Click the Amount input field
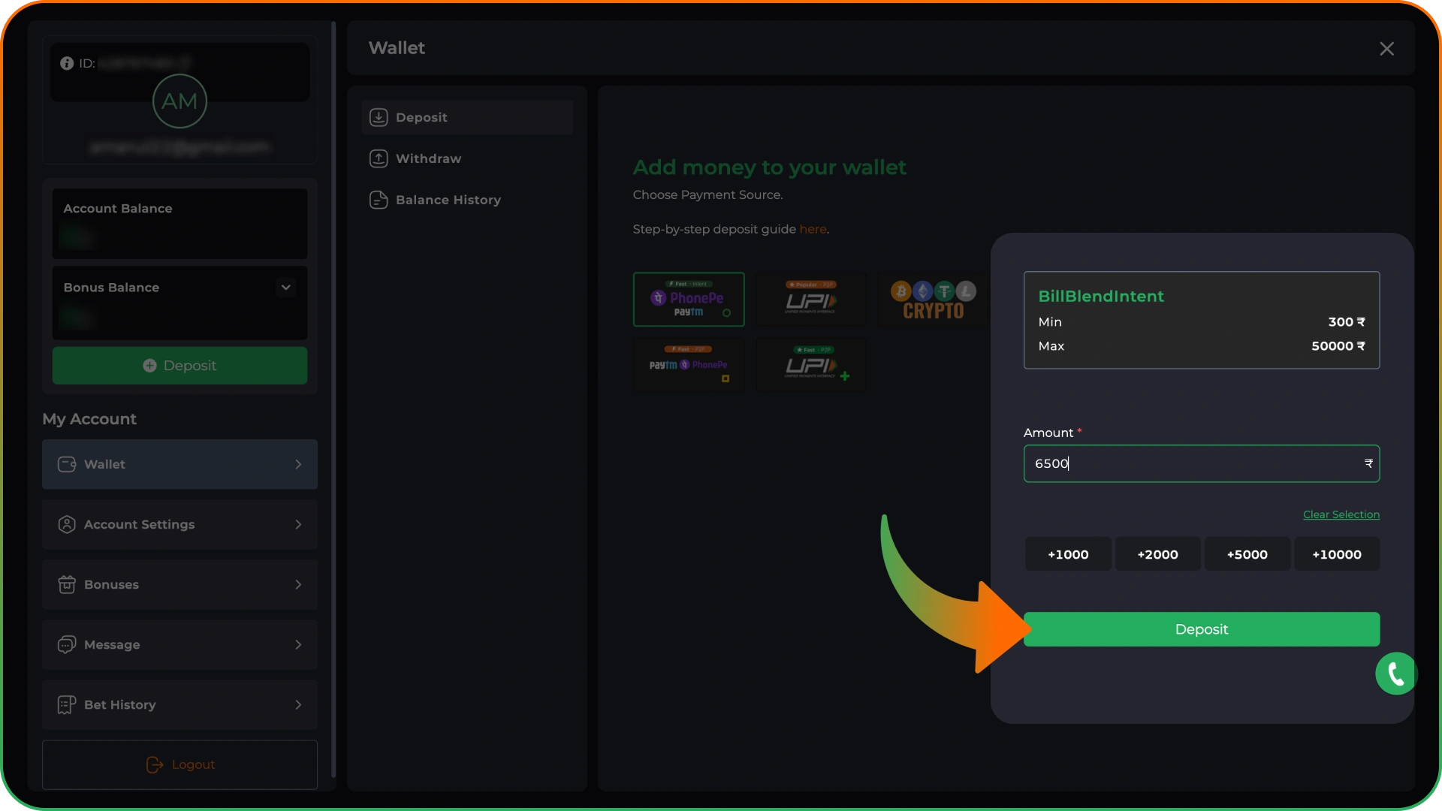Image resolution: width=1442 pixels, height=811 pixels. [x=1202, y=463]
